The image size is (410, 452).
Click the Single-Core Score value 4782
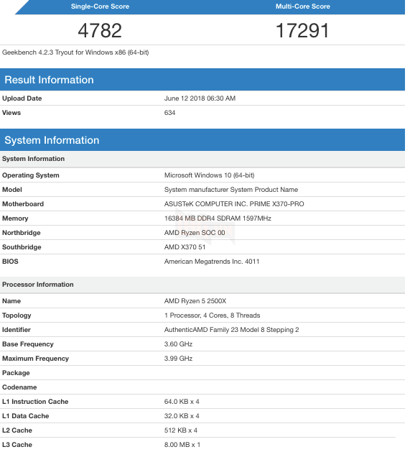pos(101,31)
